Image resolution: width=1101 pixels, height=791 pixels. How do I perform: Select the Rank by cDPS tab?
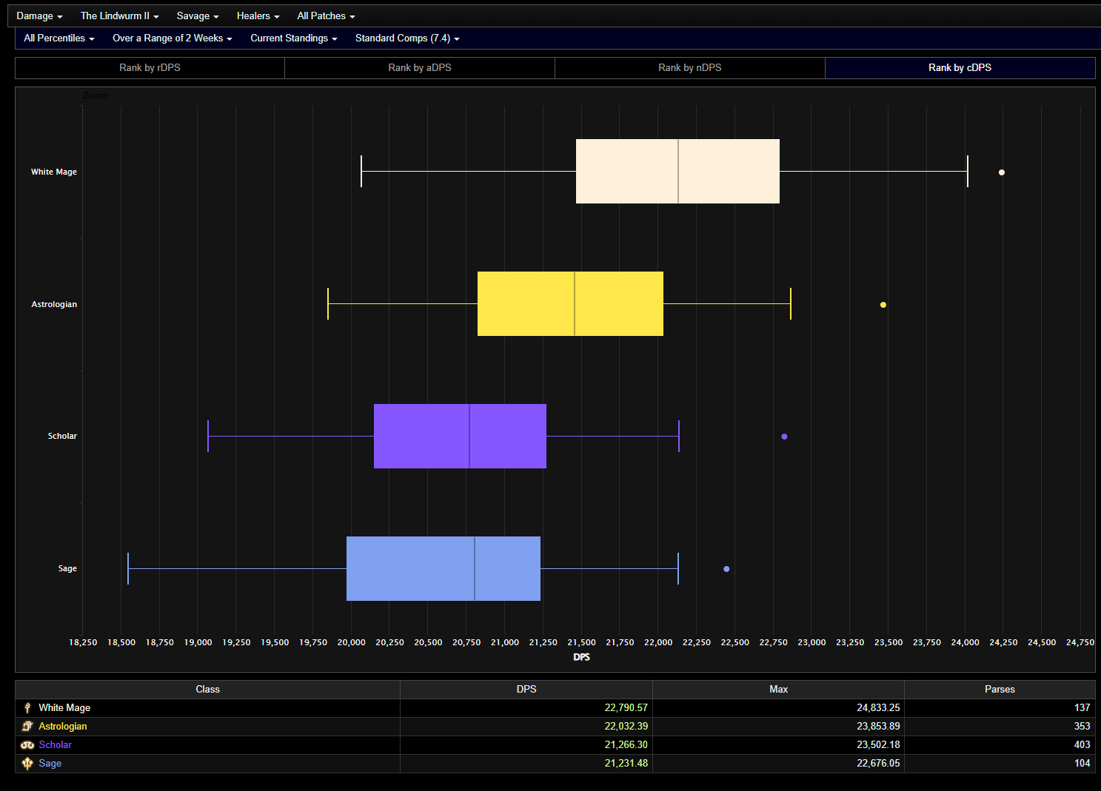point(960,68)
